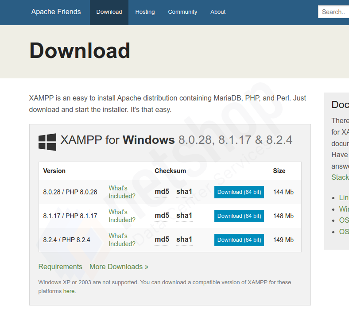Show md5 checksum for 8.2.4
Viewport: 349px width, 313px height.
tap(162, 240)
